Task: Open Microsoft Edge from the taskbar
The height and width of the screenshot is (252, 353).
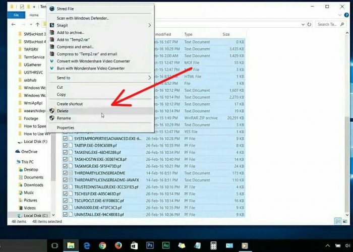Action: 87,245
